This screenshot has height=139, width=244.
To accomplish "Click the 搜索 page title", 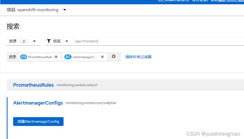I will (x=13, y=27).
